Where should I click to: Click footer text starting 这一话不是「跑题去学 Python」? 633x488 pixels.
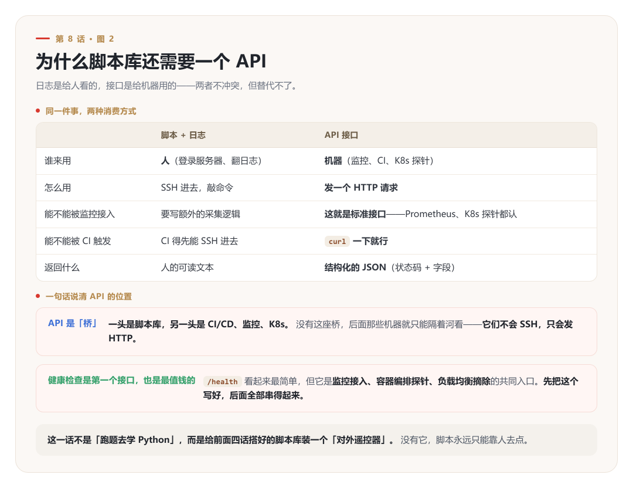220,440
